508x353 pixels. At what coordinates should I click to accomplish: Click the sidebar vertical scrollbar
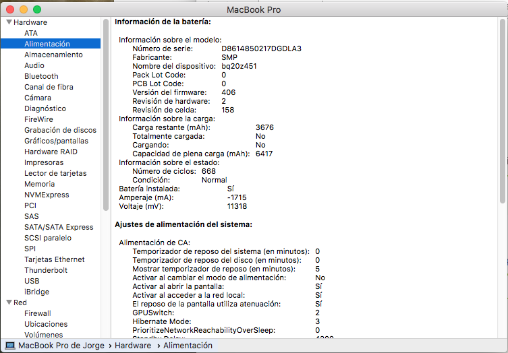pos(105,101)
